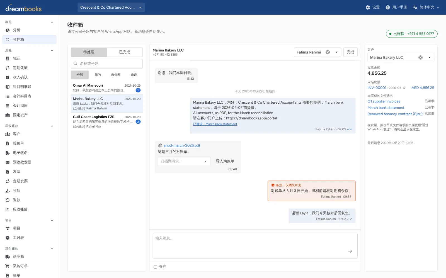The height and width of the screenshot is (278, 446).
Task: Open 会计科目表 chart of accounts icon
Action: (x=8, y=96)
